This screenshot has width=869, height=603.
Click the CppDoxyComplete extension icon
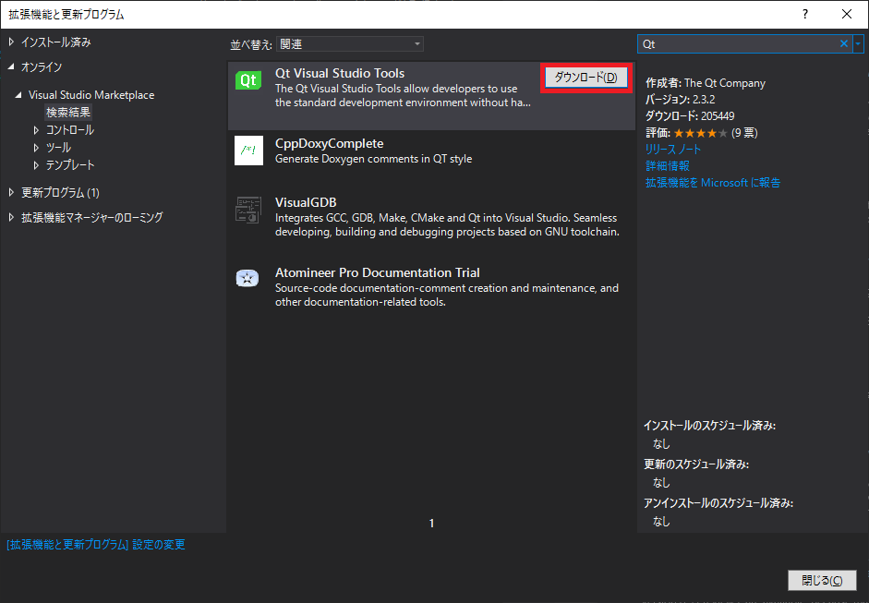tap(248, 151)
